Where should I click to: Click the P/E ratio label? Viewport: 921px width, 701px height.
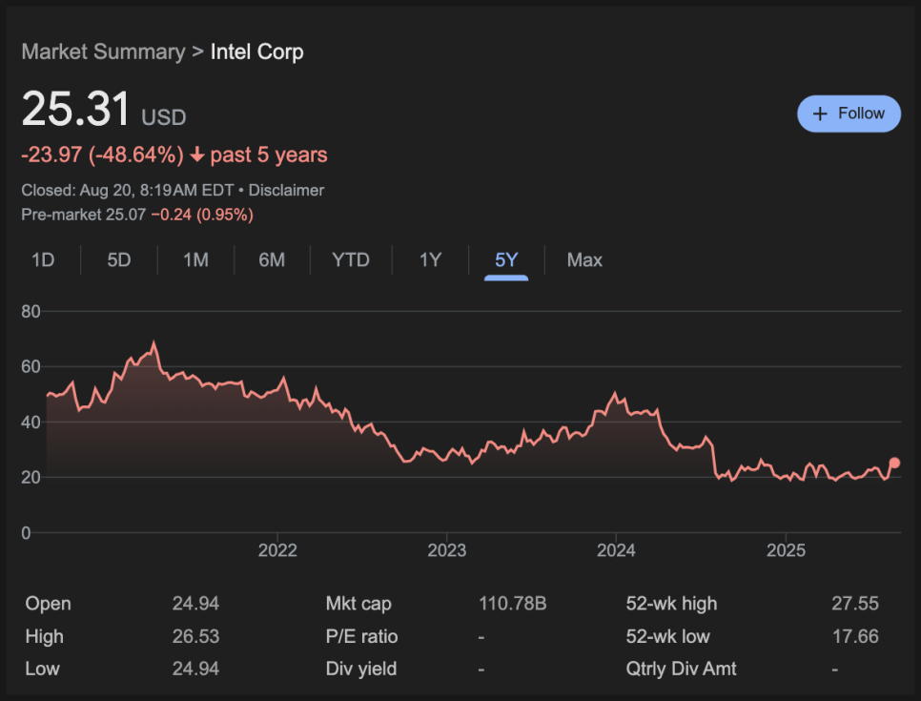coord(362,636)
